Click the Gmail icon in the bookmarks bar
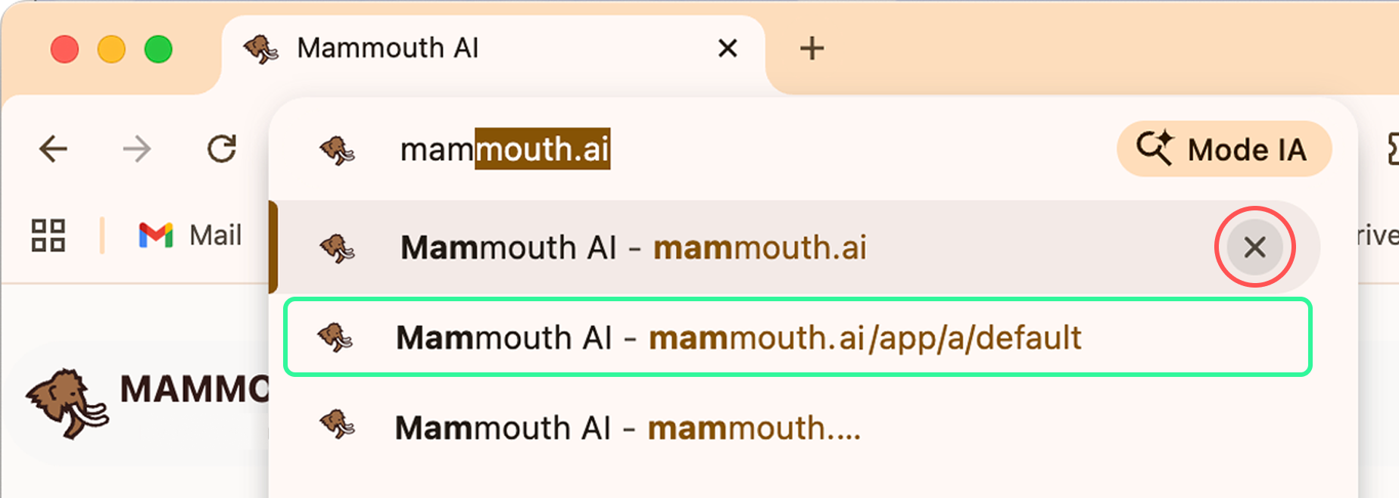Screen dimensions: 1399x498 pos(156,235)
